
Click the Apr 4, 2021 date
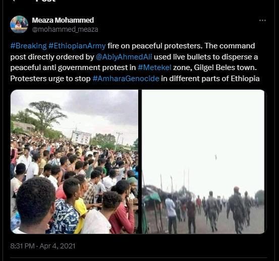(58, 246)
